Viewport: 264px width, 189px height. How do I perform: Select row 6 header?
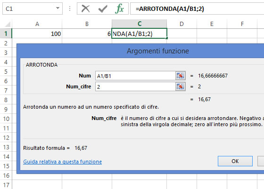(x=6, y=81)
